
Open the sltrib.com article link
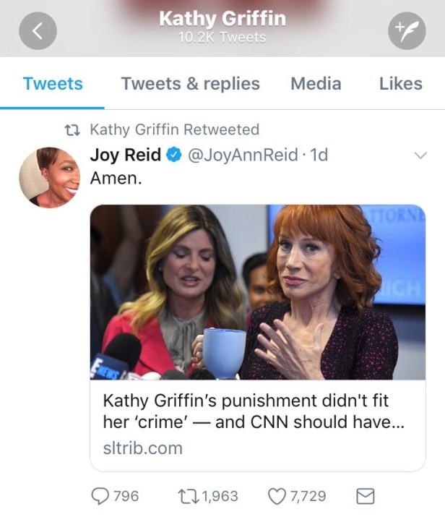pyautogui.click(x=143, y=448)
